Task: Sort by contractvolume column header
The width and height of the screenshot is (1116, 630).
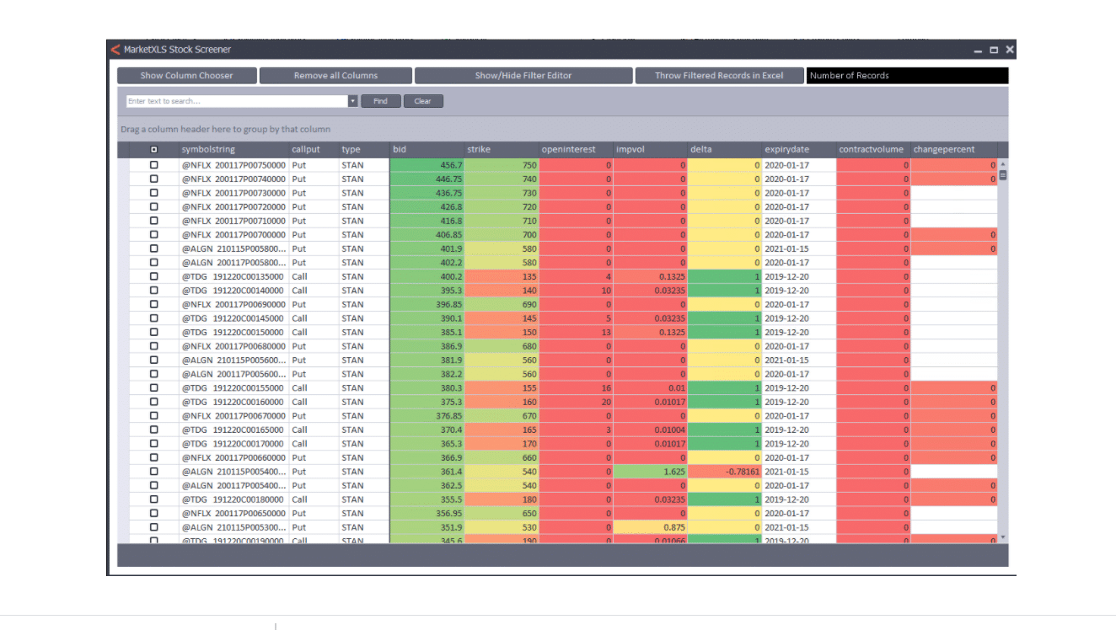Action: click(x=873, y=150)
